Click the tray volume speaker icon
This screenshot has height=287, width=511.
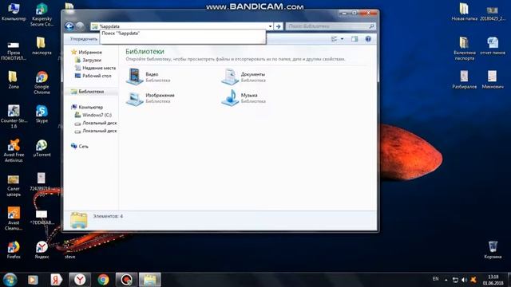point(464,280)
